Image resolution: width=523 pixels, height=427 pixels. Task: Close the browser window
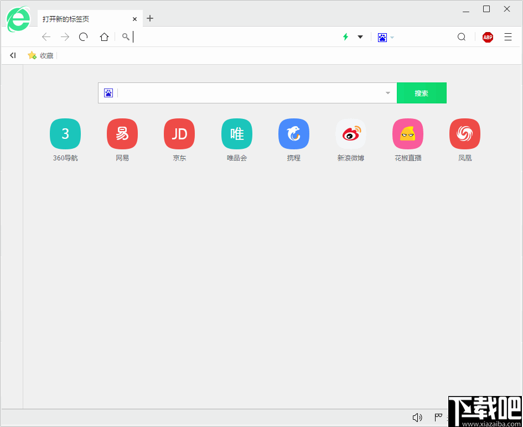pyautogui.click(x=507, y=9)
